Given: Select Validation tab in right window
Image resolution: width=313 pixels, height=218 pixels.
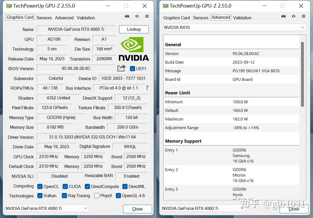Looking at the screenshot, I should point(242,18).
